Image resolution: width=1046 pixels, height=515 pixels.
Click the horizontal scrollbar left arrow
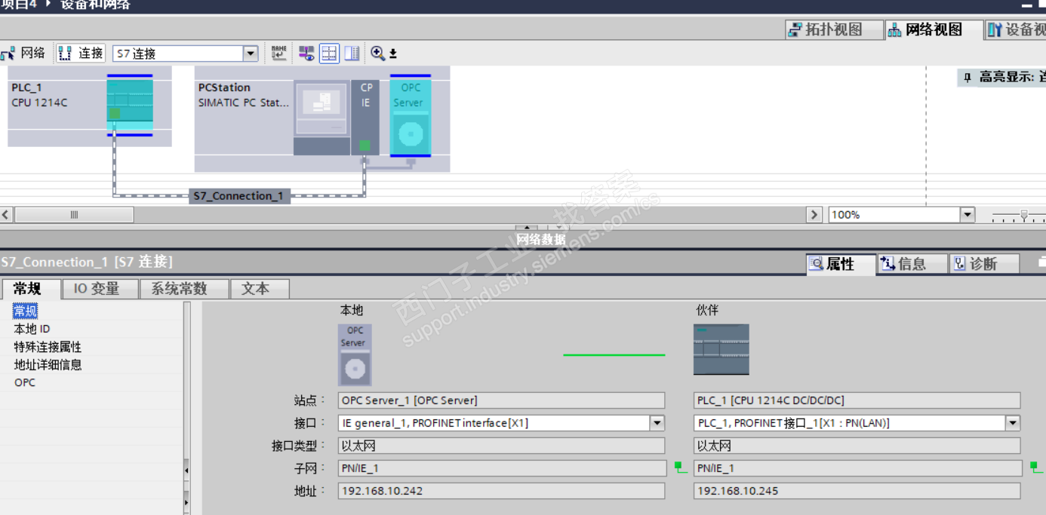(x=6, y=215)
